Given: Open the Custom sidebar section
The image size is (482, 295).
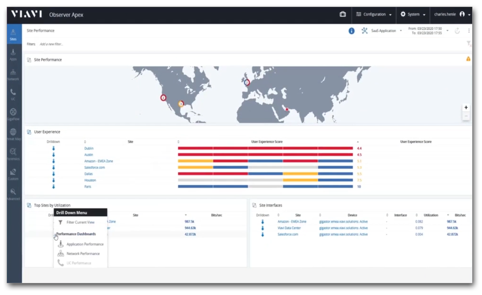Looking at the screenshot, I should (x=13, y=174).
